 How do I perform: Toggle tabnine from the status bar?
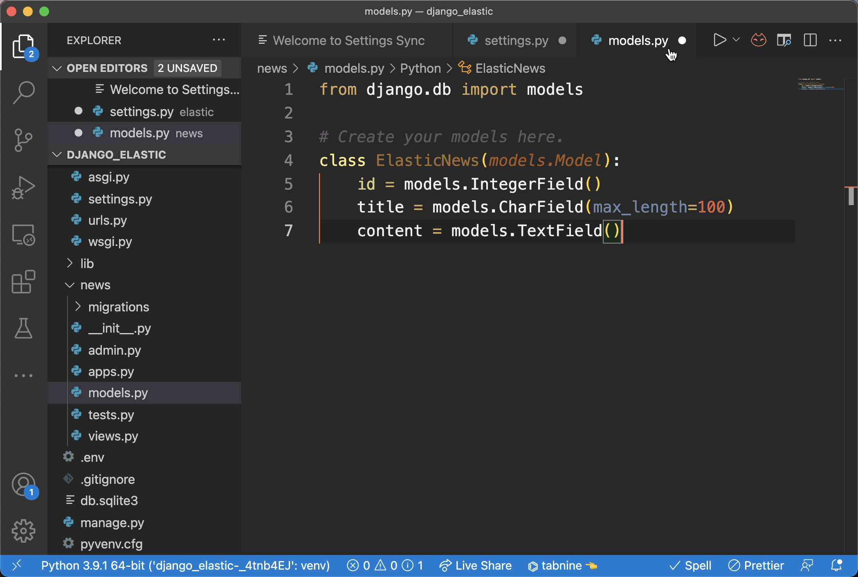[x=562, y=566]
